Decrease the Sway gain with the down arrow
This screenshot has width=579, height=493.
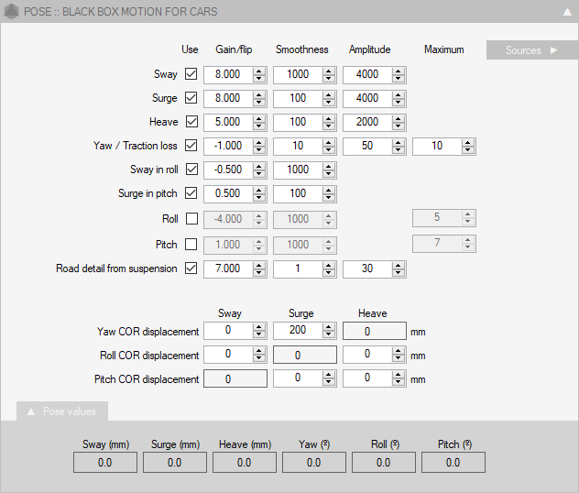tap(259, 78)
